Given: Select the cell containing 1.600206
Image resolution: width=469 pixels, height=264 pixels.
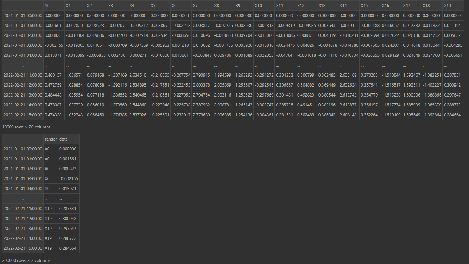Looking at the screenshot, I should click(x=411, y=95).
